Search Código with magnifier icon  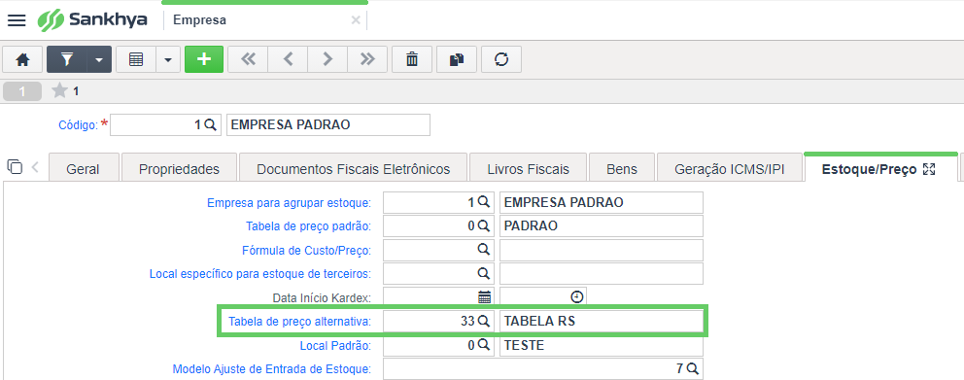[210, 124]
